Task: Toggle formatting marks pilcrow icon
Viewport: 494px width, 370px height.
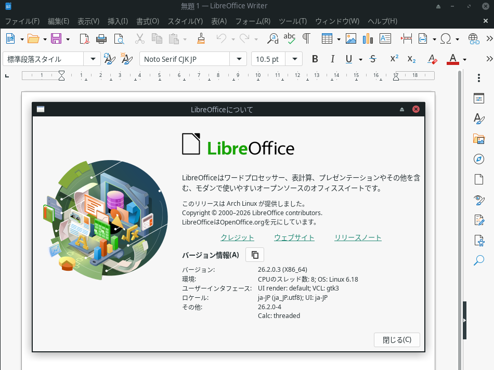Action: point(306,38)
